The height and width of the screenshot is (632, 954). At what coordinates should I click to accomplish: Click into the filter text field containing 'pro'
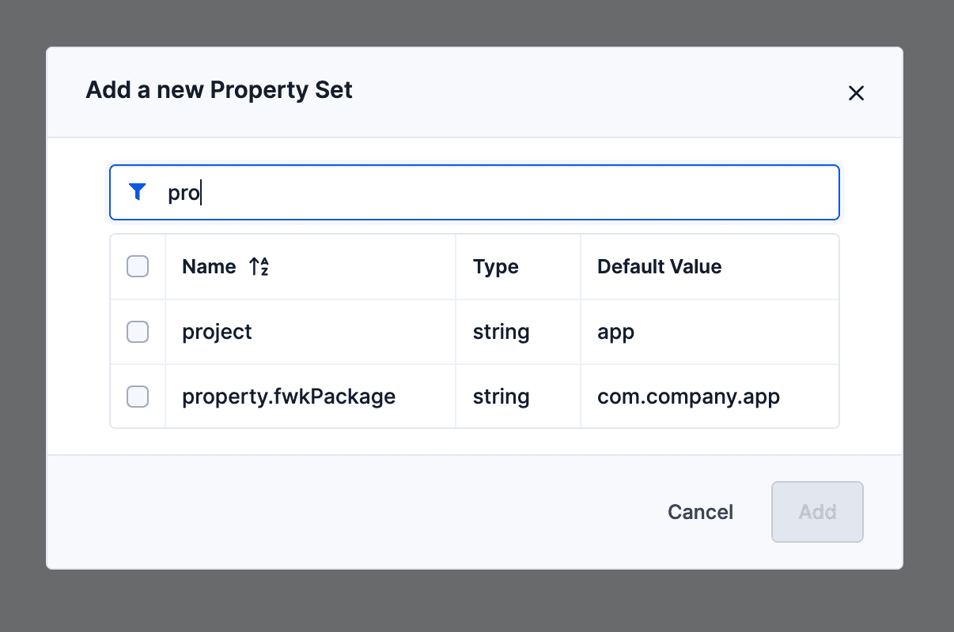click(x=474, y=192)
